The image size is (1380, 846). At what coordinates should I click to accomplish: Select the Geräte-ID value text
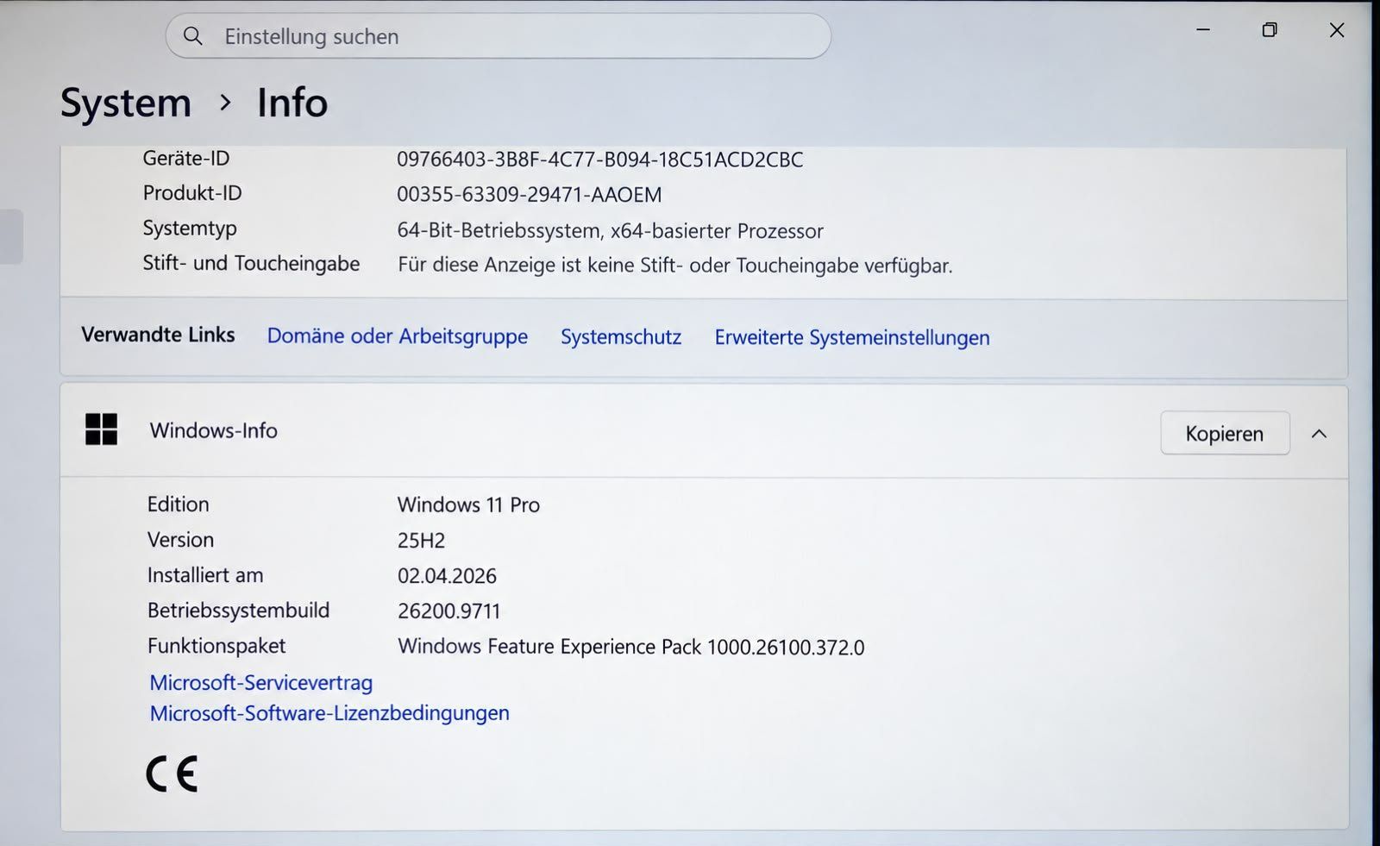pyautogui.click(x=600, y=160)
